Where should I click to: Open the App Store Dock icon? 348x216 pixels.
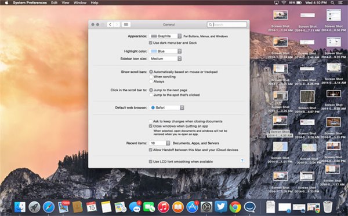pos(192,207)
